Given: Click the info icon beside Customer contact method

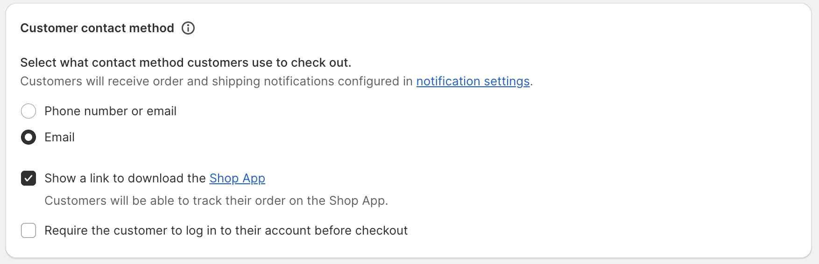Looking at the screenshot, I should pyautogui.click(x=188, y=28).
